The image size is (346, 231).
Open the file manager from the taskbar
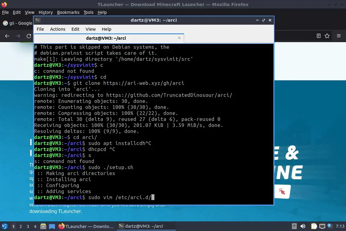43,226
